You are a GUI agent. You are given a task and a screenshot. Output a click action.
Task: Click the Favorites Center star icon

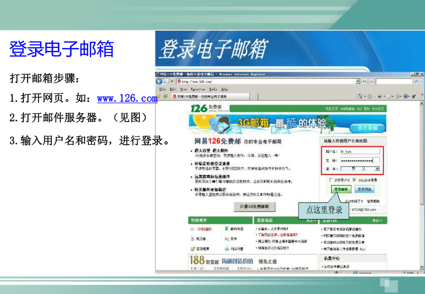click(159, 96)
